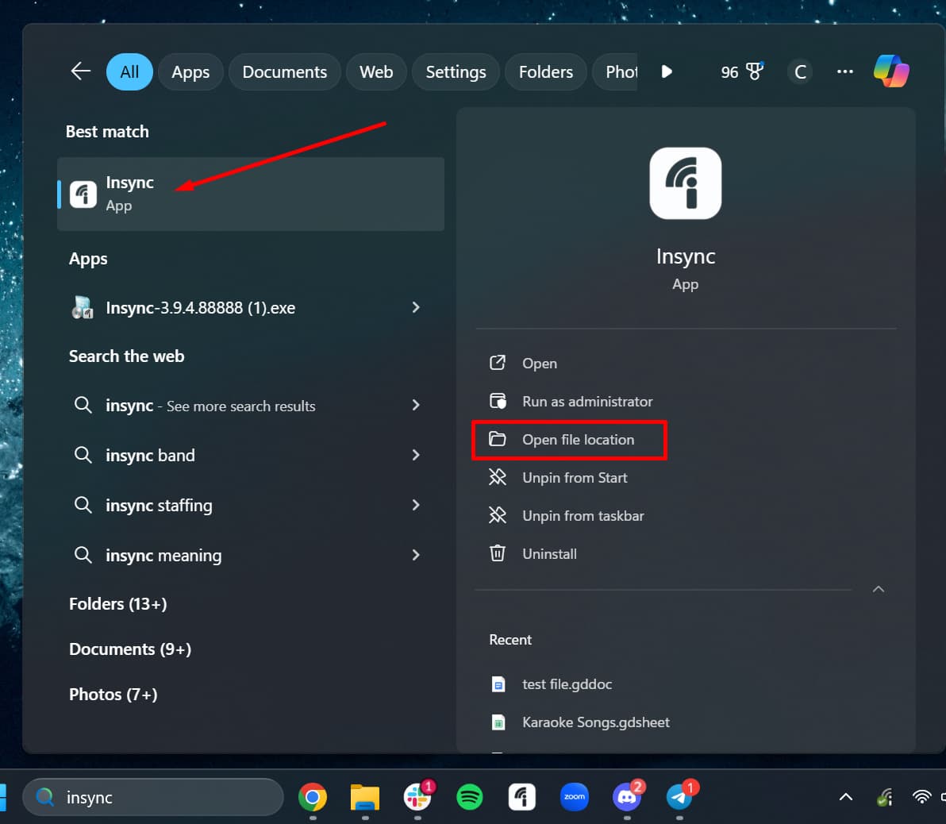
Task: Expand chevron beside insync band
Action: pos(416,455)
